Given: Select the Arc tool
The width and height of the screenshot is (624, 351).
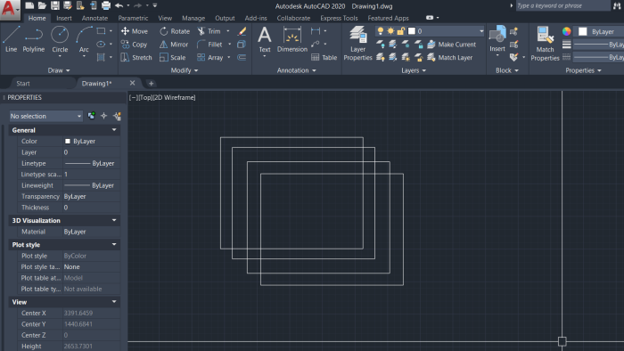Looking at the screenshot, I should coord(84,39).
